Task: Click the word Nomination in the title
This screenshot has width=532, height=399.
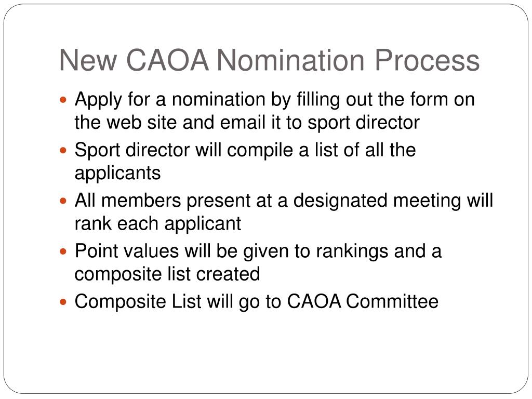Action: [290, 60]
